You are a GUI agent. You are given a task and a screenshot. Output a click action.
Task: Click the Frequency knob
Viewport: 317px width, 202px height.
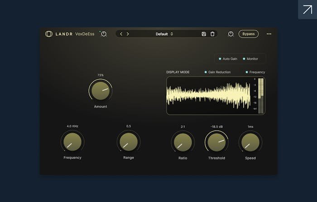point(72,142)
